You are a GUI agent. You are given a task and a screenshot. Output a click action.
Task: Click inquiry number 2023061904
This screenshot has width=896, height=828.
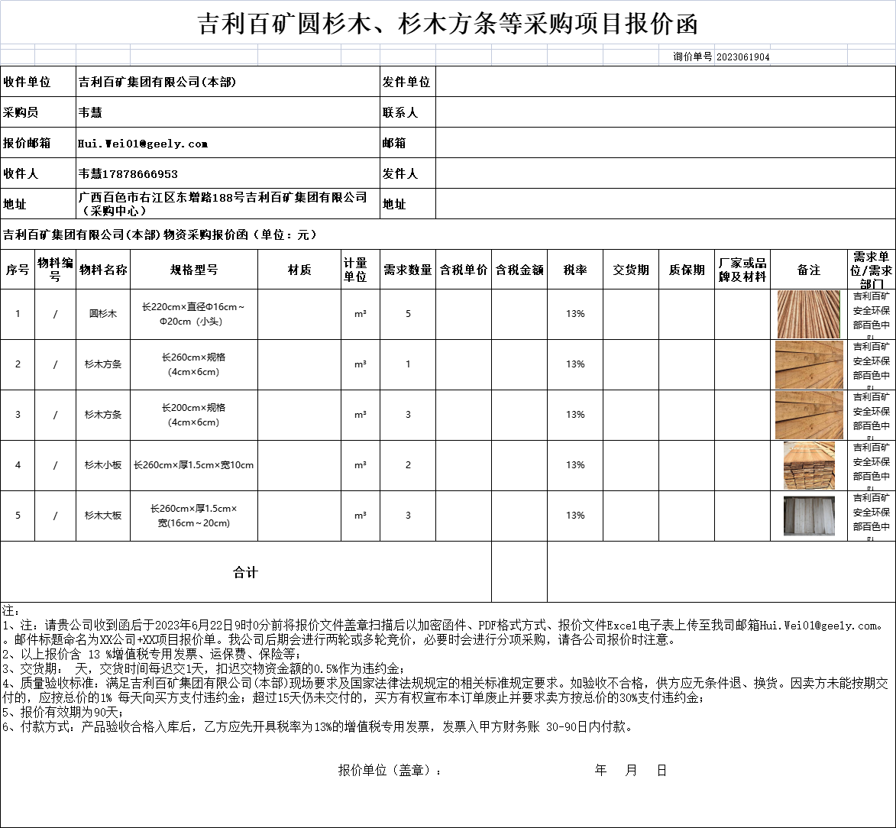point(743,57)
